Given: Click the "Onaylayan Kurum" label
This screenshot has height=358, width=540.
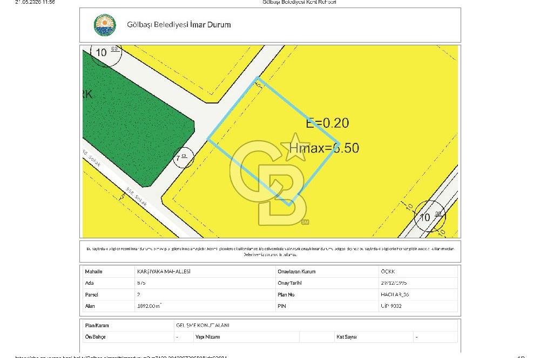Looking at the screenshot, I should click(296, 272).
